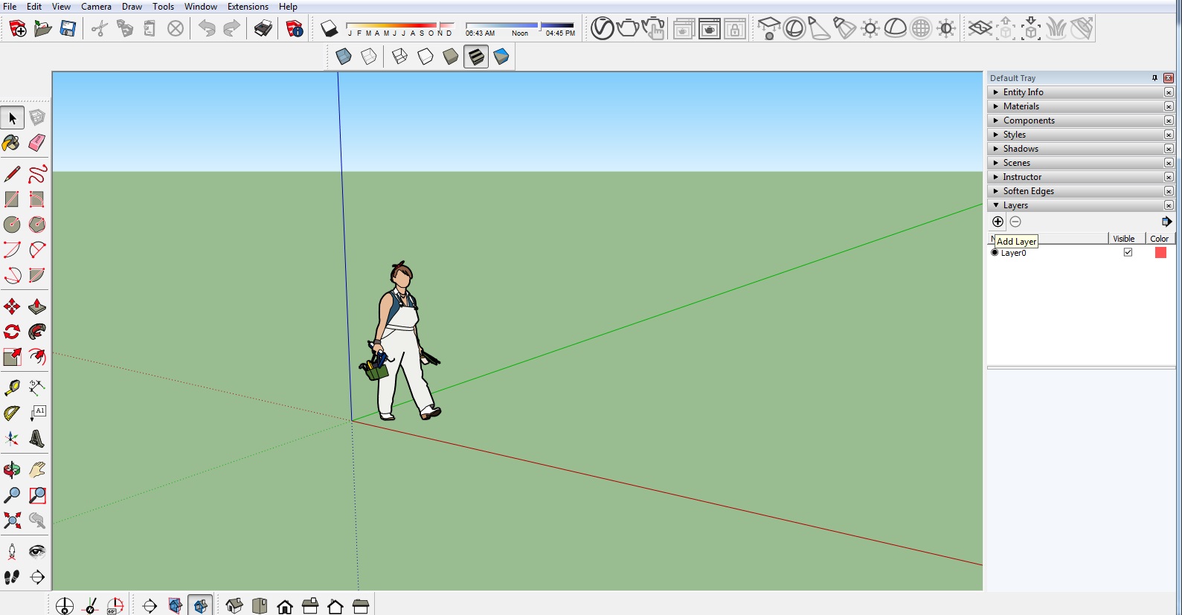Pick the Follow Me tool

coord(37,332)
